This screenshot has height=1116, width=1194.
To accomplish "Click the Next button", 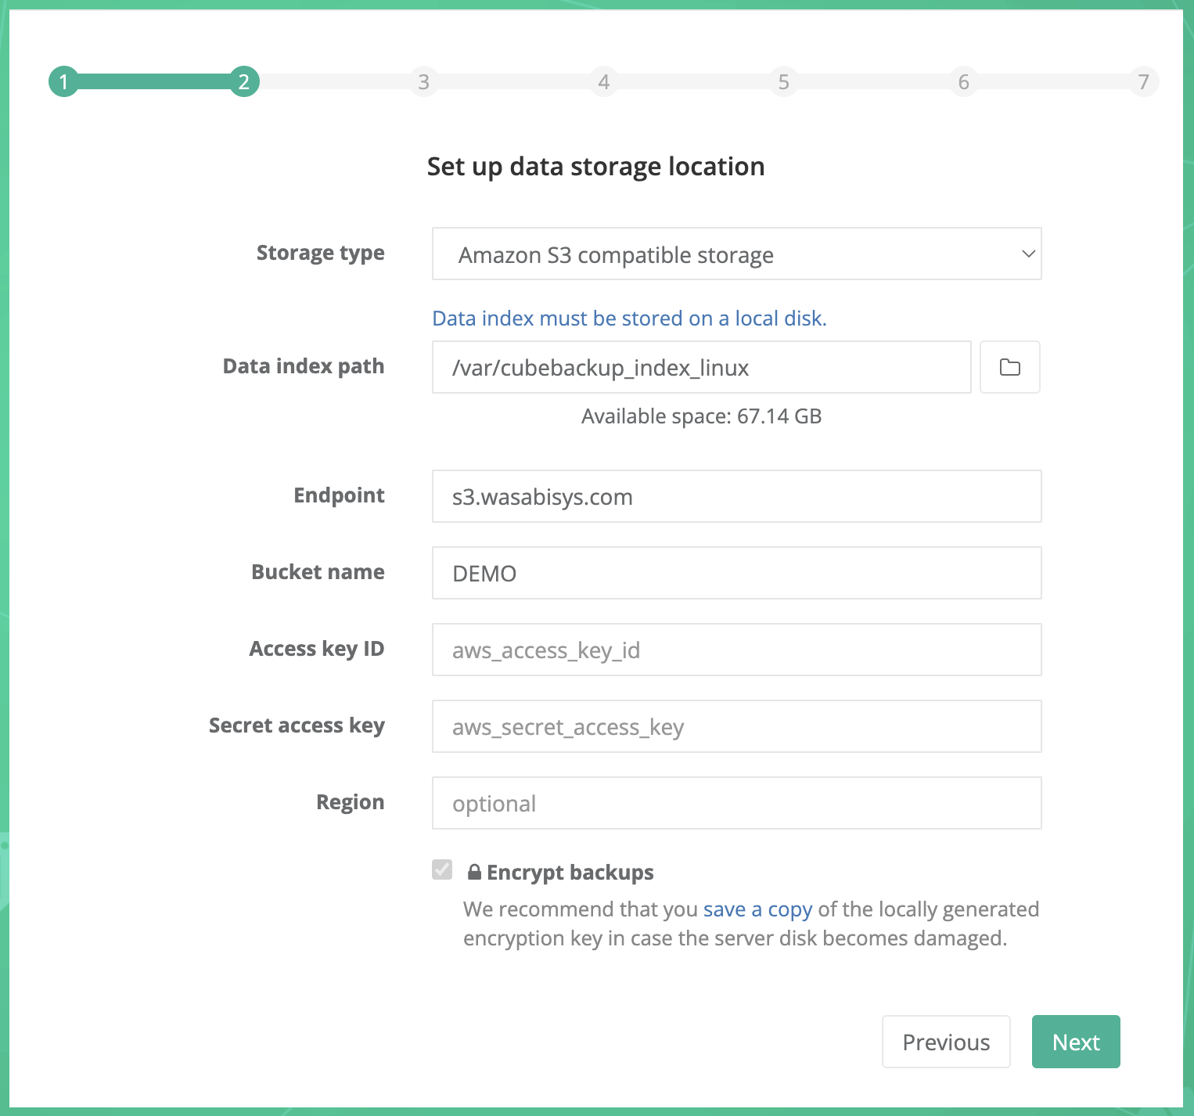I will point(1076,1042).
